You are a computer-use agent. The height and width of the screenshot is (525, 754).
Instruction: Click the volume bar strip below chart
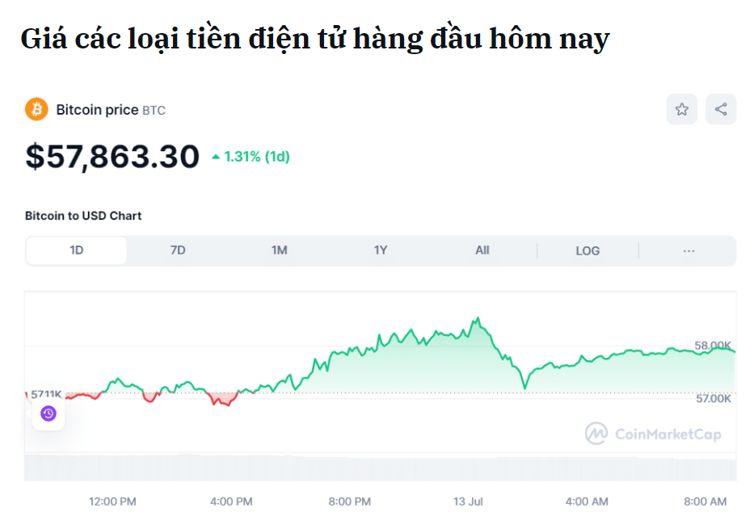[380, 467]
